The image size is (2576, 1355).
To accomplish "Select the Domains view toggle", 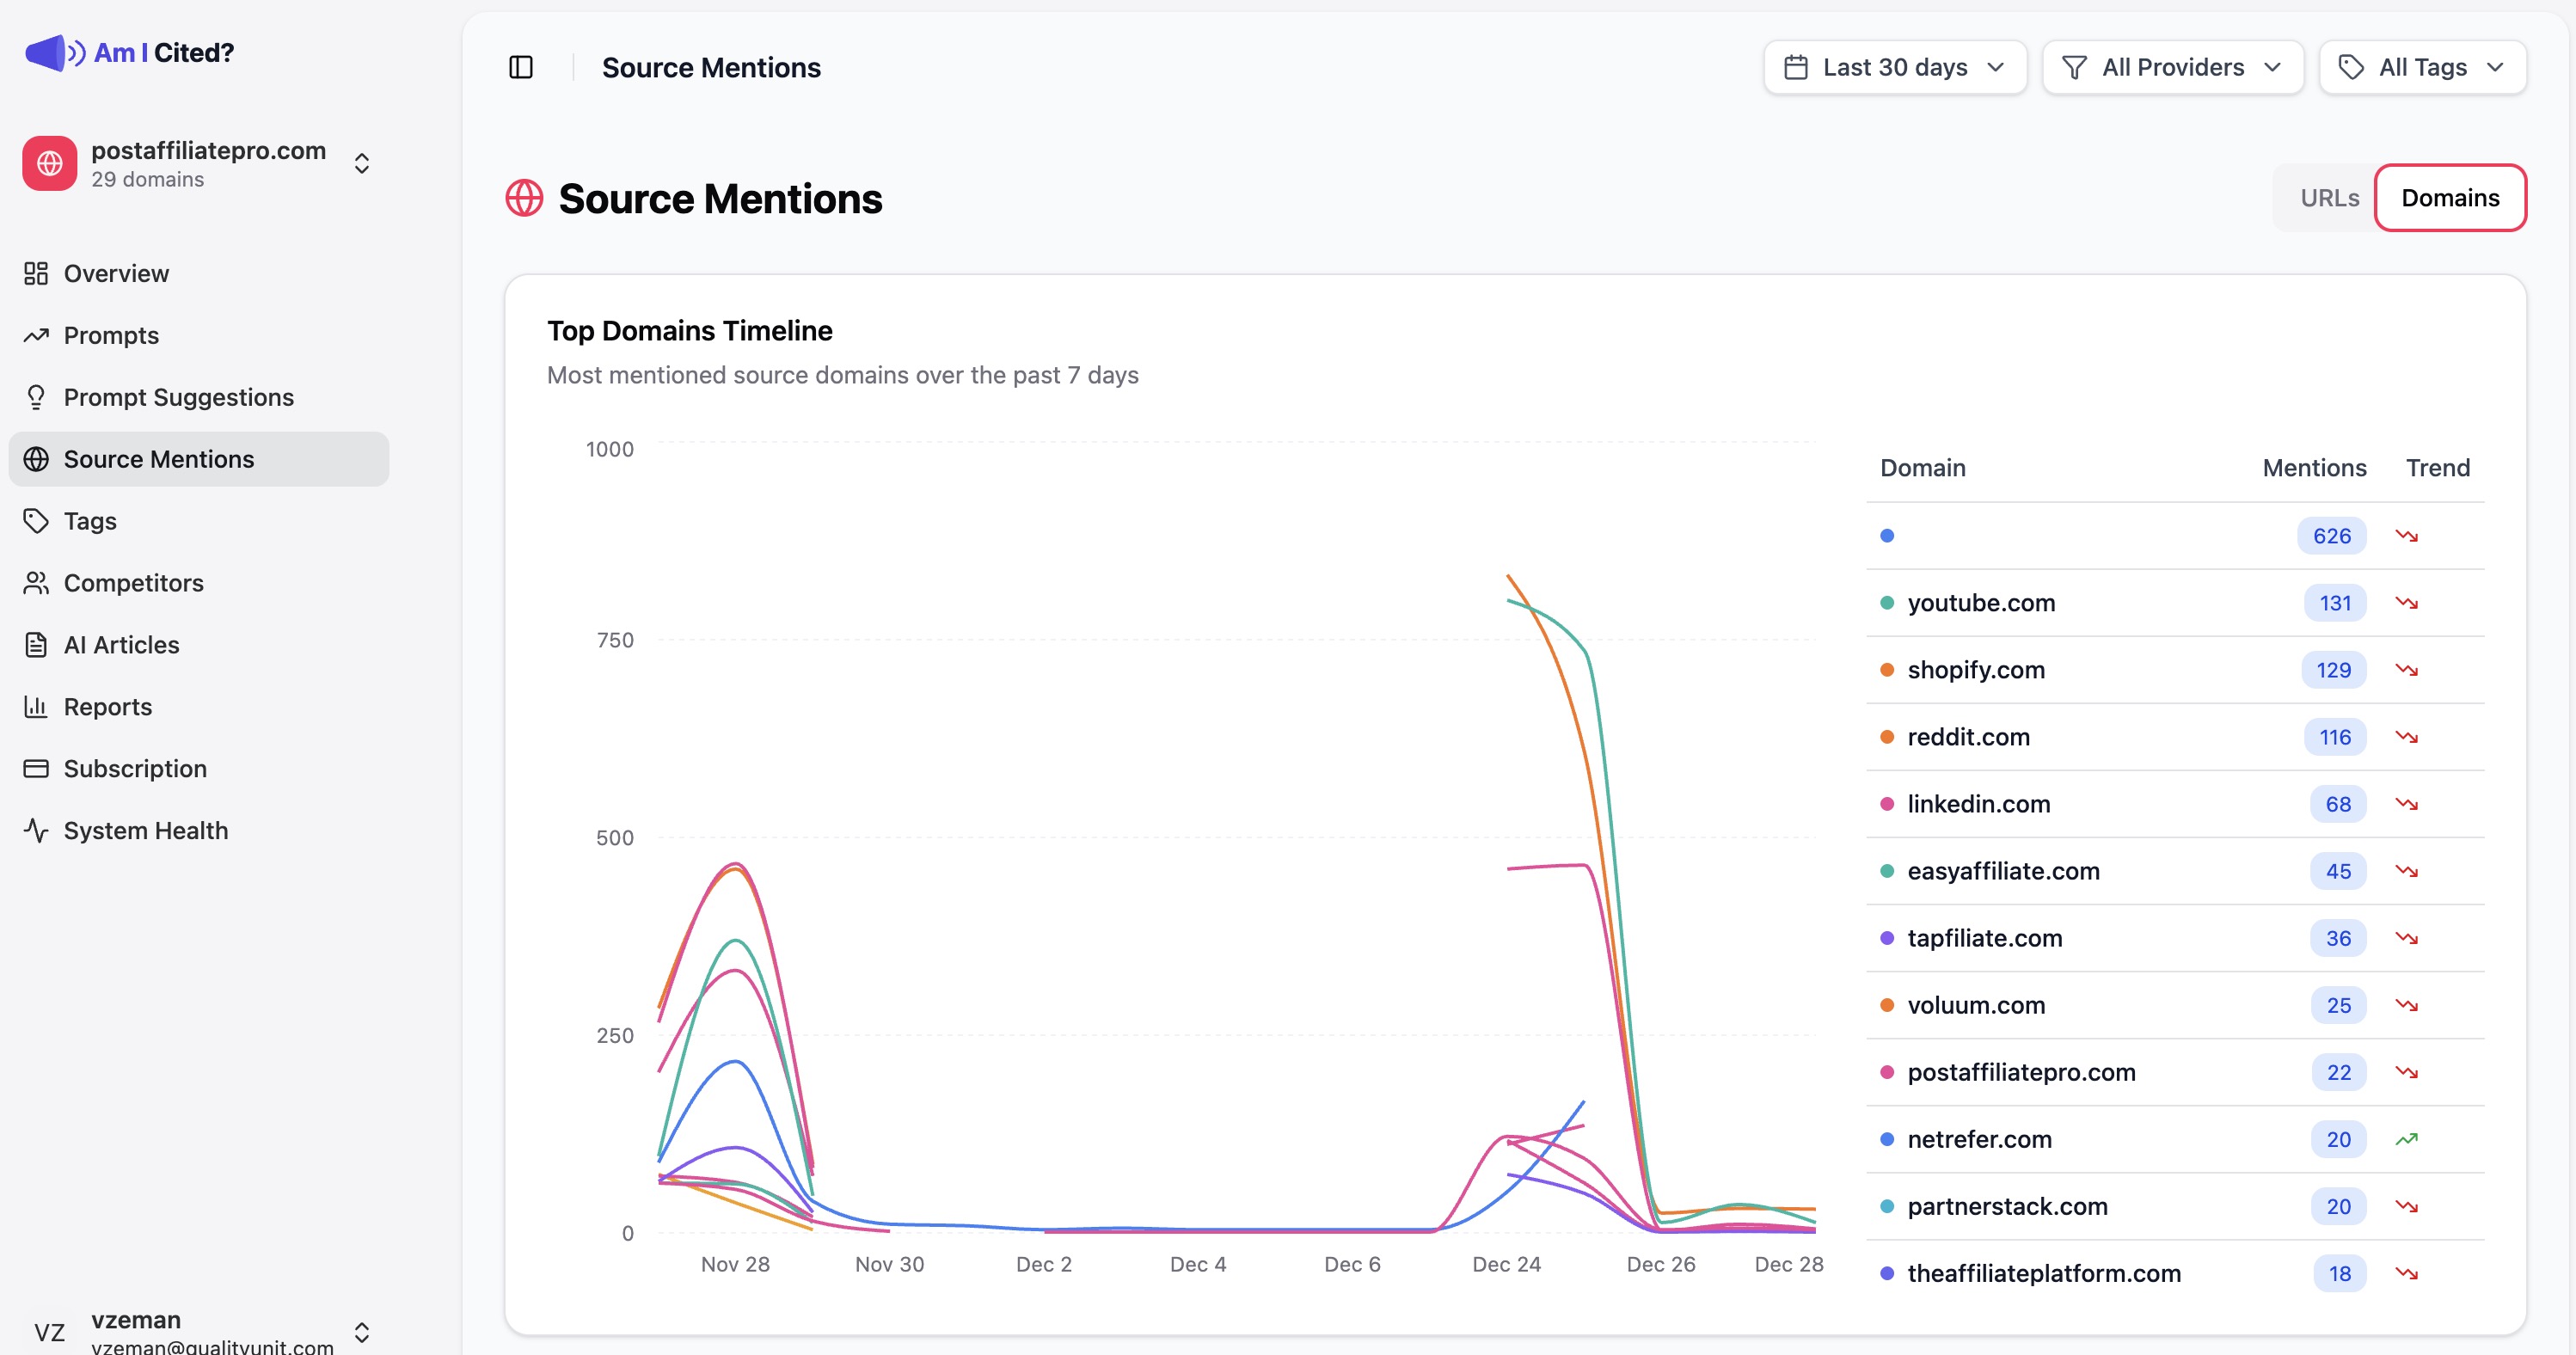I will tap(2450, 198).
